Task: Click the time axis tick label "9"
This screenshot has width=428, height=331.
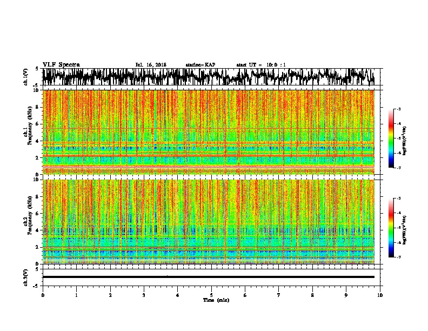Action: pyautogui.click(x=346, y=295)
